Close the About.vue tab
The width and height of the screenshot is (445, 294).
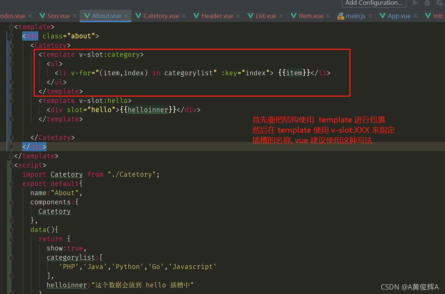click(126, 16)
